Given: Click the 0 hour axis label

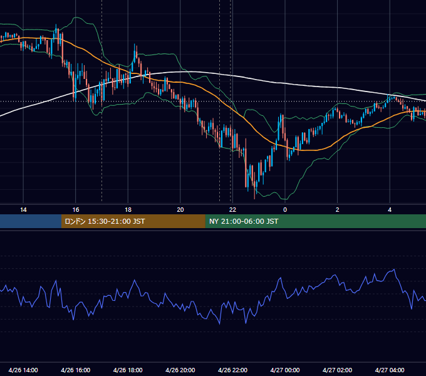Looking at the screenshot, I should click(285, 210).
